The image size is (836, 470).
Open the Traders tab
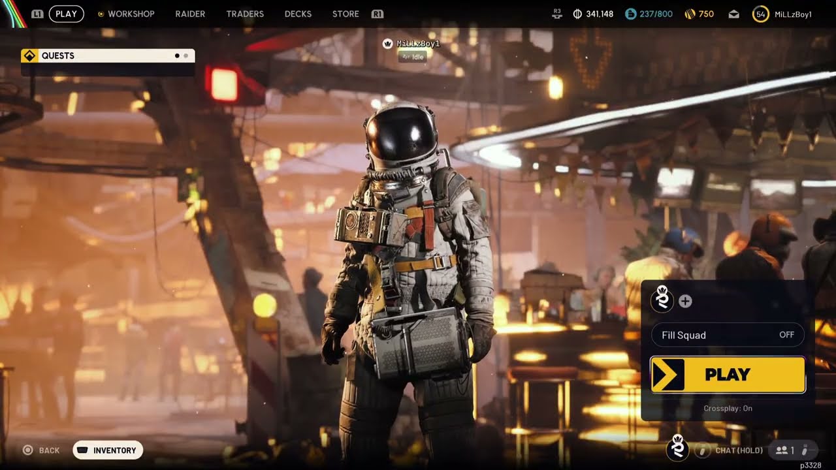(x=245, y=14)
